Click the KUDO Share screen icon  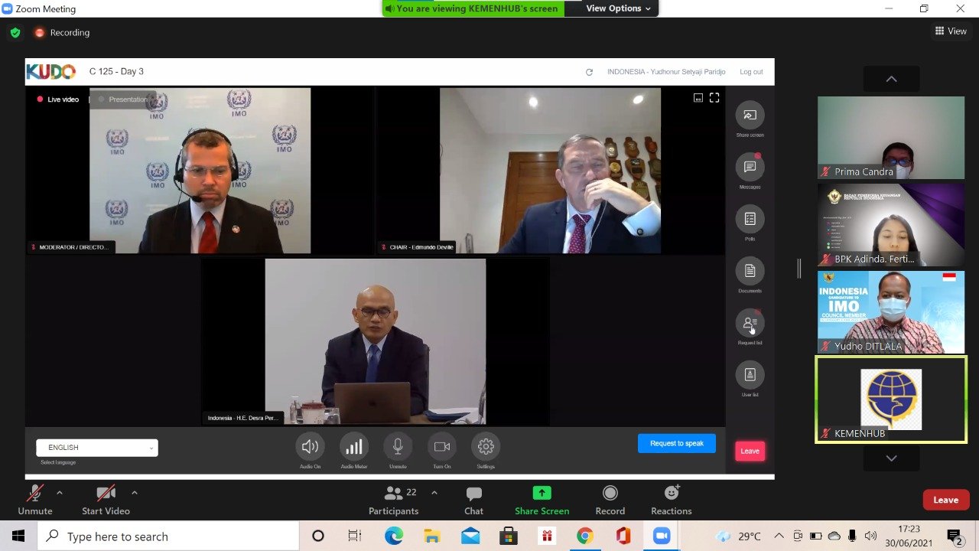[x=750, y=116]
